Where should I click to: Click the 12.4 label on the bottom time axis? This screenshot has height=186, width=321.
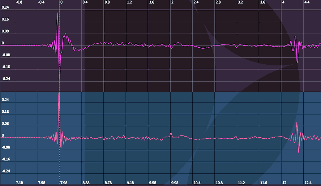pyautogui.click(x=308, y=182)
